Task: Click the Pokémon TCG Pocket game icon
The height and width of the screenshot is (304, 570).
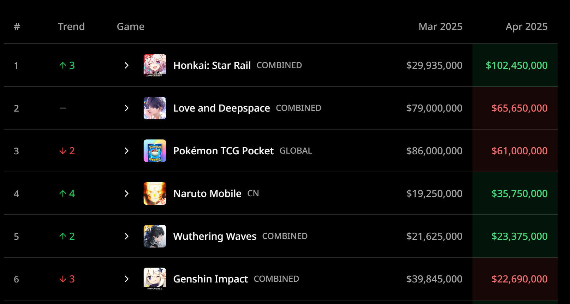Action: point(155,151)
